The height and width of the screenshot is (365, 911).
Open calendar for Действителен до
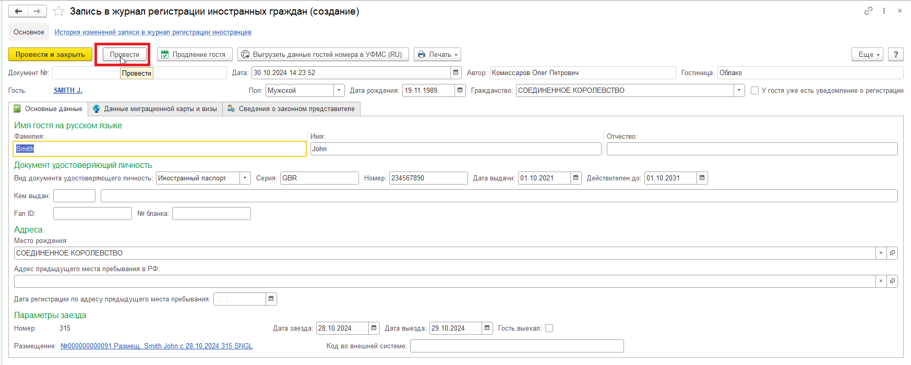(x=702, y=178)
